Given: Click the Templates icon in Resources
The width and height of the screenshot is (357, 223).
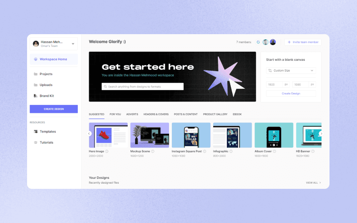Looking at the screenshot, I should (36, 131).
